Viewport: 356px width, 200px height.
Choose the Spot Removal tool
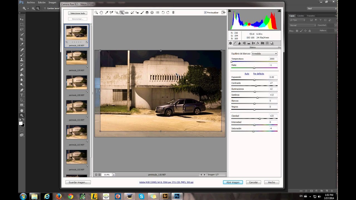(x=132, y=12)
